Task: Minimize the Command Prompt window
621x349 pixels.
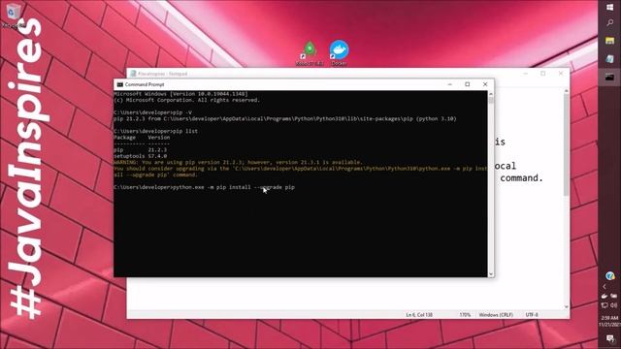Action: [449, 84]
